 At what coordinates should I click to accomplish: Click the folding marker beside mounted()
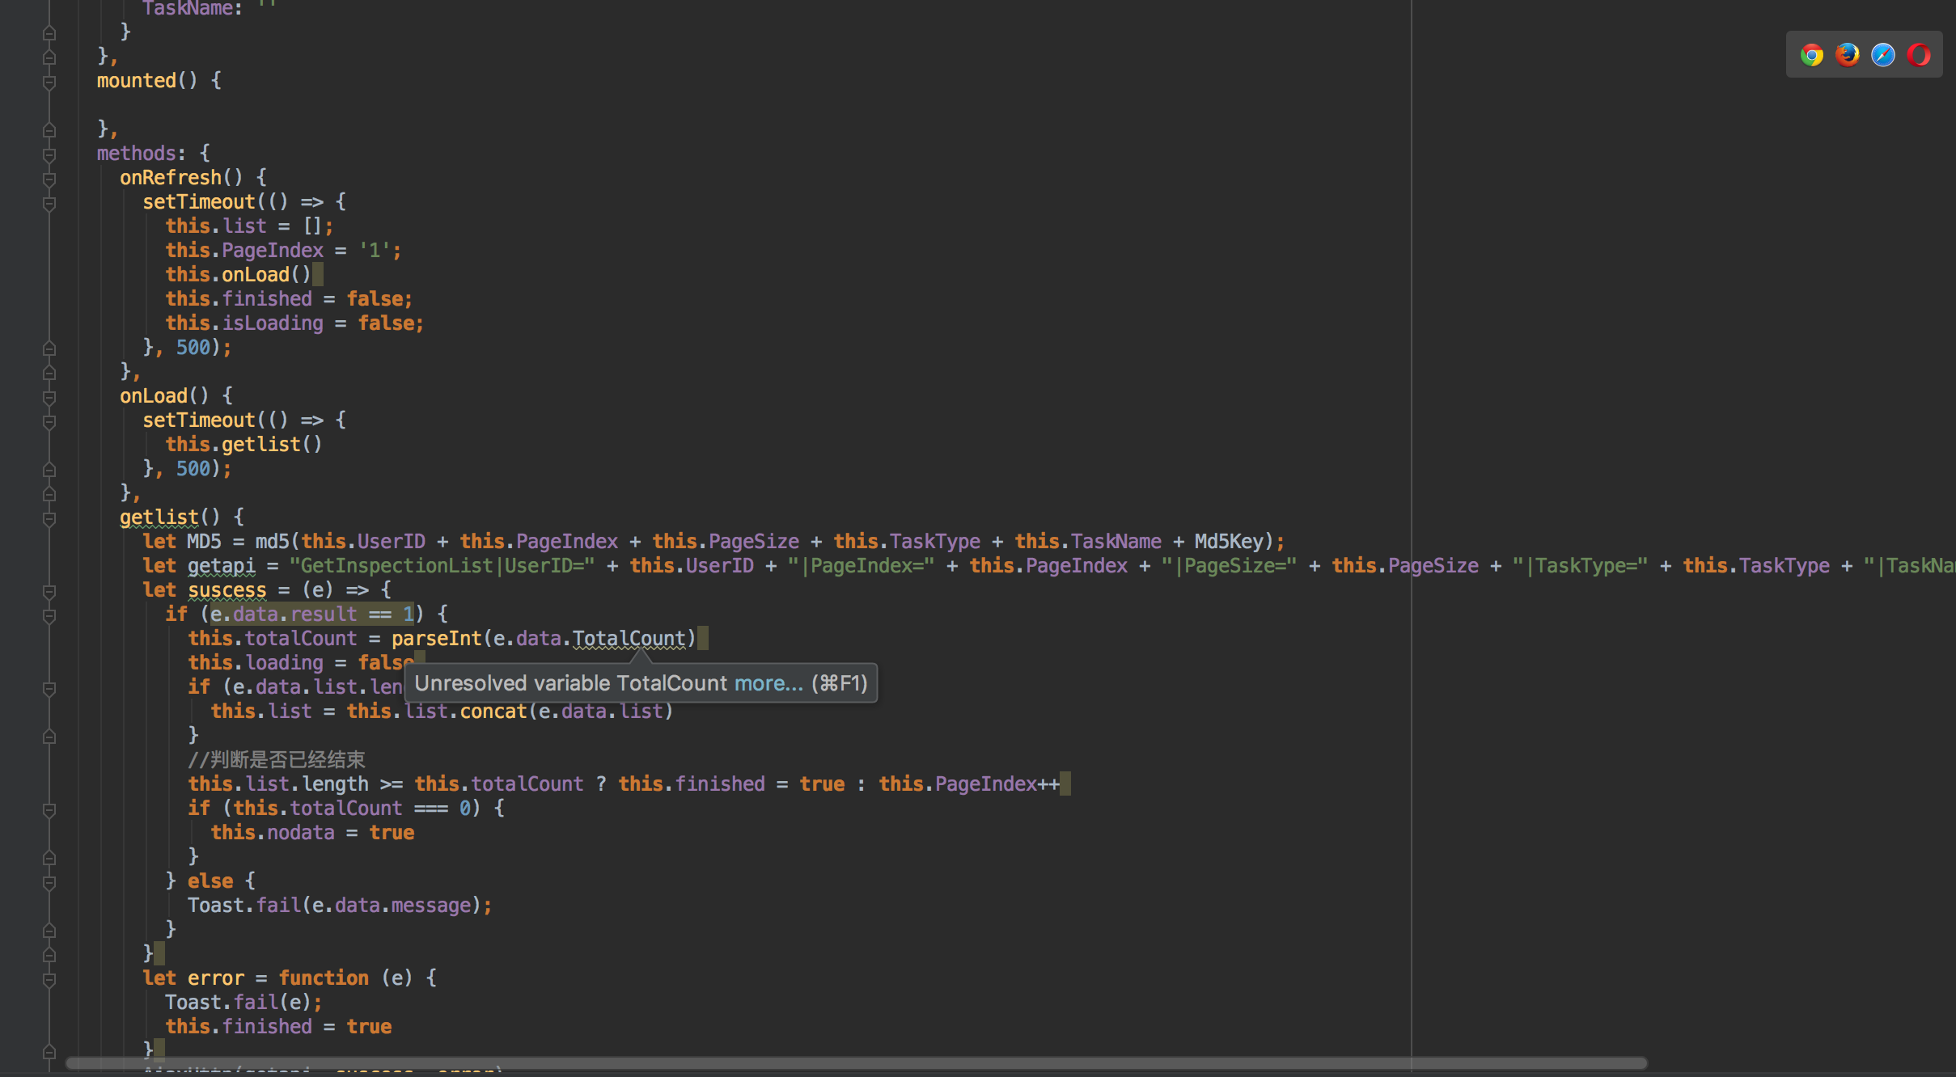tap(49, 81)
